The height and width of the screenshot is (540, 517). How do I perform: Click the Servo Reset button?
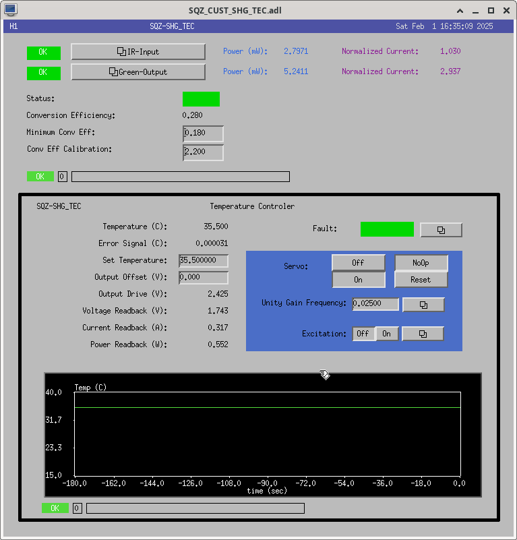(421, 280)
